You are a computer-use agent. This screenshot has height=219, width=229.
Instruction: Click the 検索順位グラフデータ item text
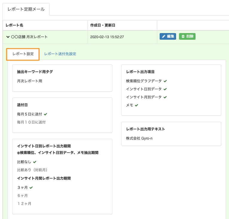click(x=144, y=81)
